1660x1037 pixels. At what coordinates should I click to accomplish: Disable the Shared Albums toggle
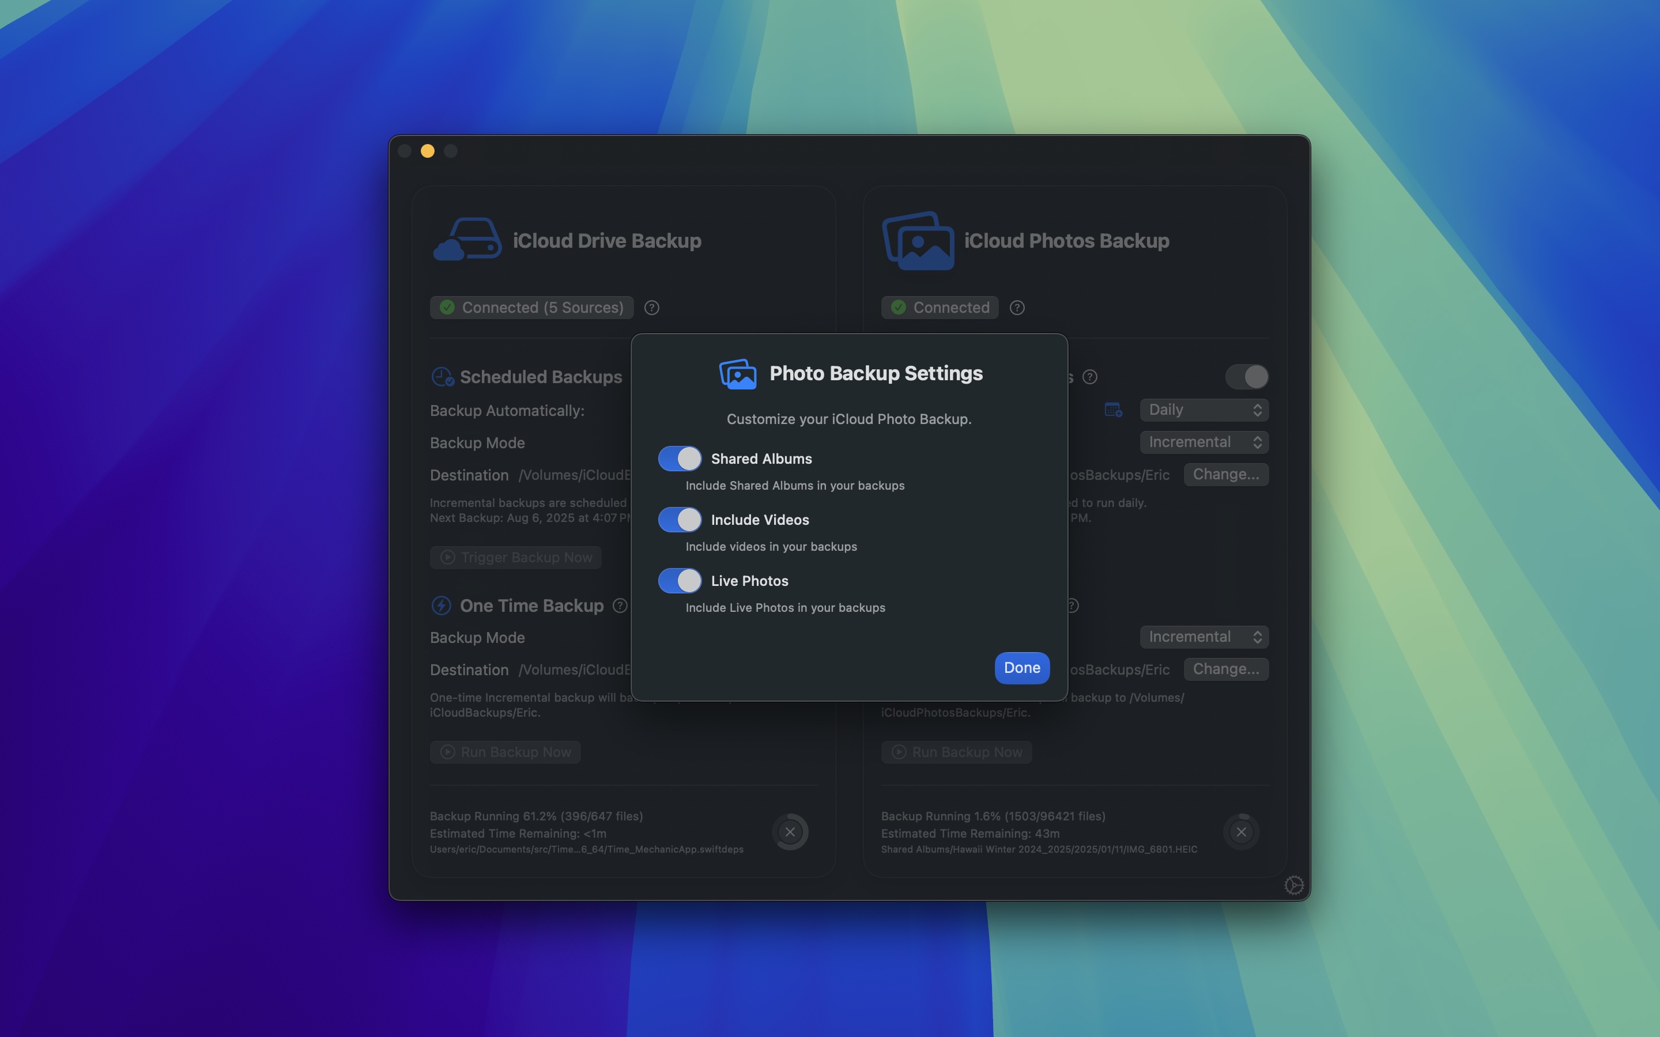680,459
